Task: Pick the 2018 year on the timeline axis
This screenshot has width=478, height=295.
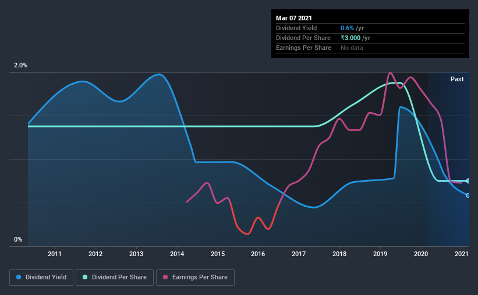Action: point(339,254)
